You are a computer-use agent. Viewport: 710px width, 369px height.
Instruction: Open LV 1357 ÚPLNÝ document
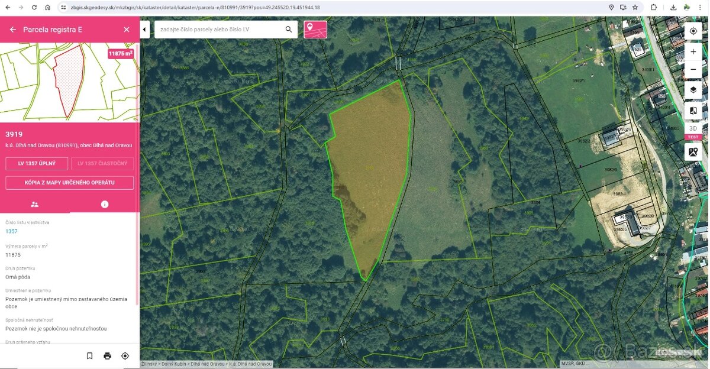coord(37,164)
